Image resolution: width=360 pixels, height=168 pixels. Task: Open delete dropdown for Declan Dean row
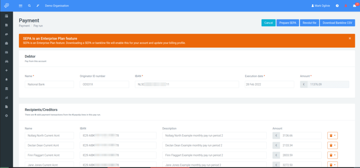(333, 145)
